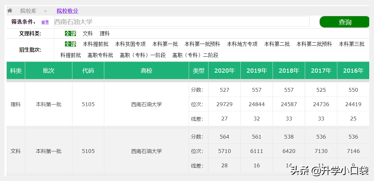Filter by 高职（专科）二阶段 batch
The image size is (374, 181).
click(195, 55)
